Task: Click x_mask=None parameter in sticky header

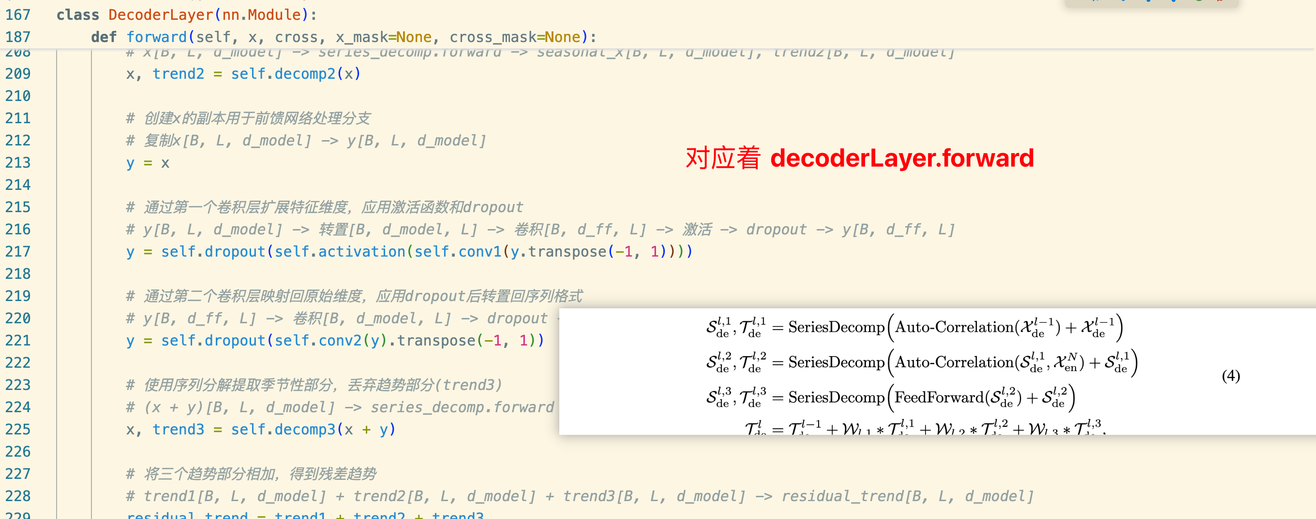Action: tap(384, 37)
